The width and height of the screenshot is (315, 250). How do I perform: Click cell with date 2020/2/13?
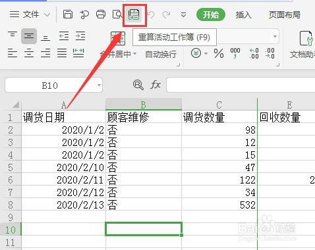[63, 205]
